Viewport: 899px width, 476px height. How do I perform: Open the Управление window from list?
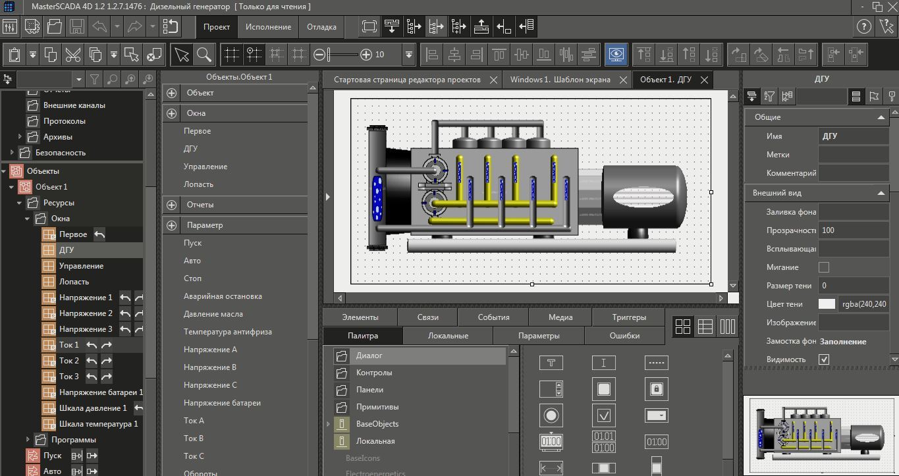[x=205, y=167]
